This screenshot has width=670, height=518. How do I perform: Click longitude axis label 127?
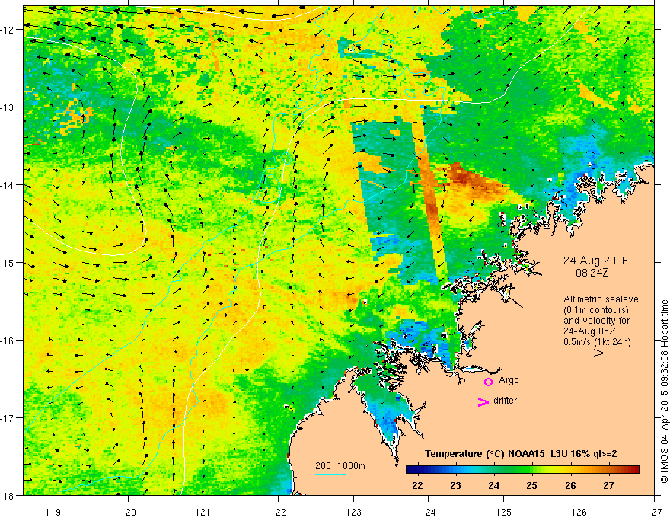pyautogui.click(x=654, y=512)
